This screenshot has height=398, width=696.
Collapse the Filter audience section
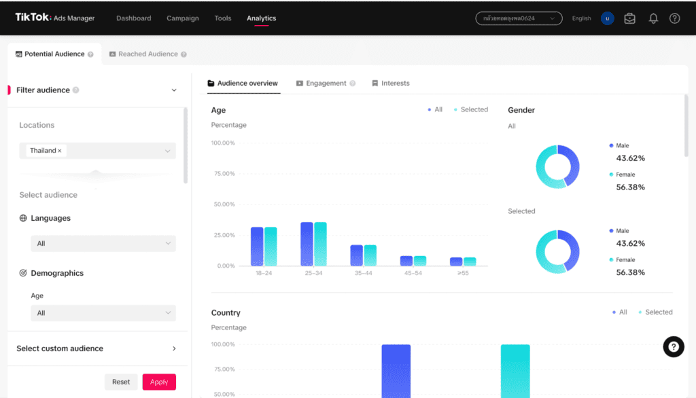pyautogui.click(x=174, y=90)
